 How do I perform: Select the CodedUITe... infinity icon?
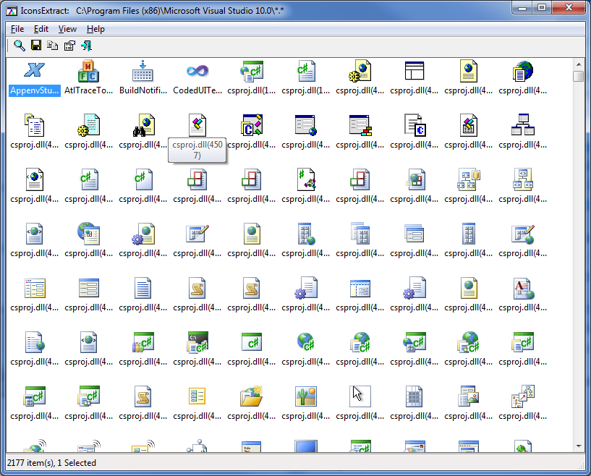tap(197, 70)
